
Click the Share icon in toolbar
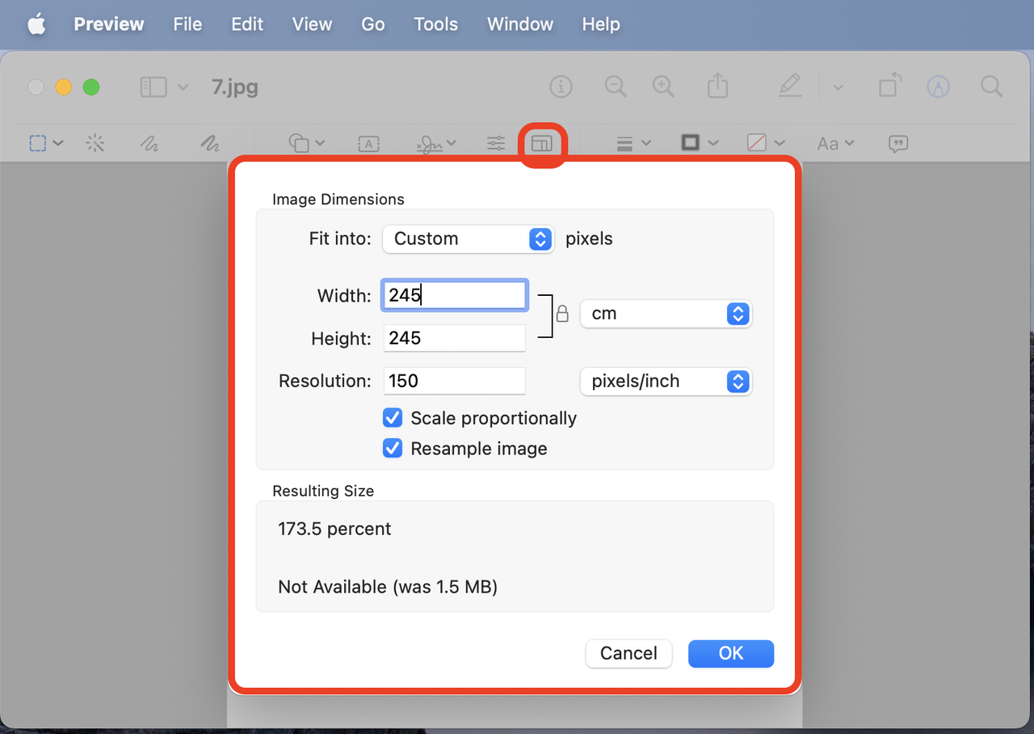point(717,86)
